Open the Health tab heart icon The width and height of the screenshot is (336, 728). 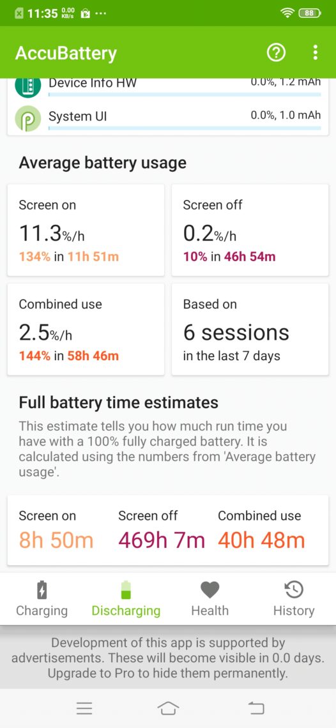210,590
